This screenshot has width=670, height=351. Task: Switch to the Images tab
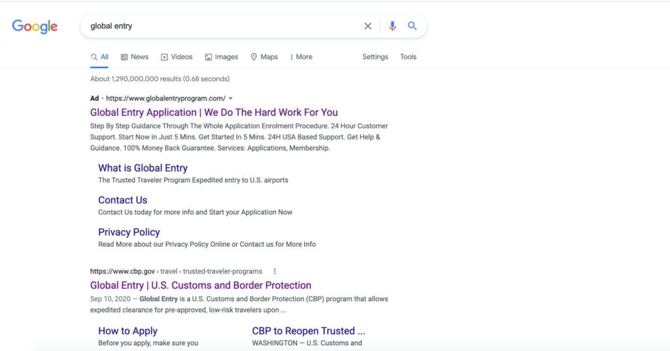tap(221, 57)
